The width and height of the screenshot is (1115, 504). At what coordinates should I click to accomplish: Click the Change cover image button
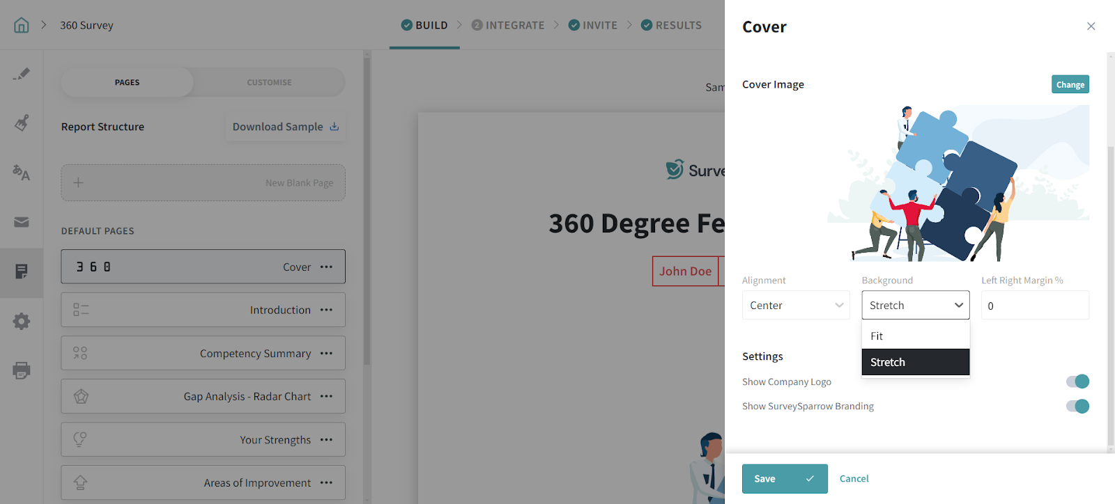1070,84
